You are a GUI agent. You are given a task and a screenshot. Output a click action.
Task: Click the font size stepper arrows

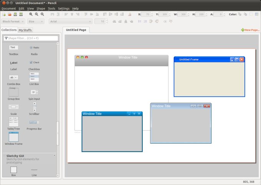[107, 21]
